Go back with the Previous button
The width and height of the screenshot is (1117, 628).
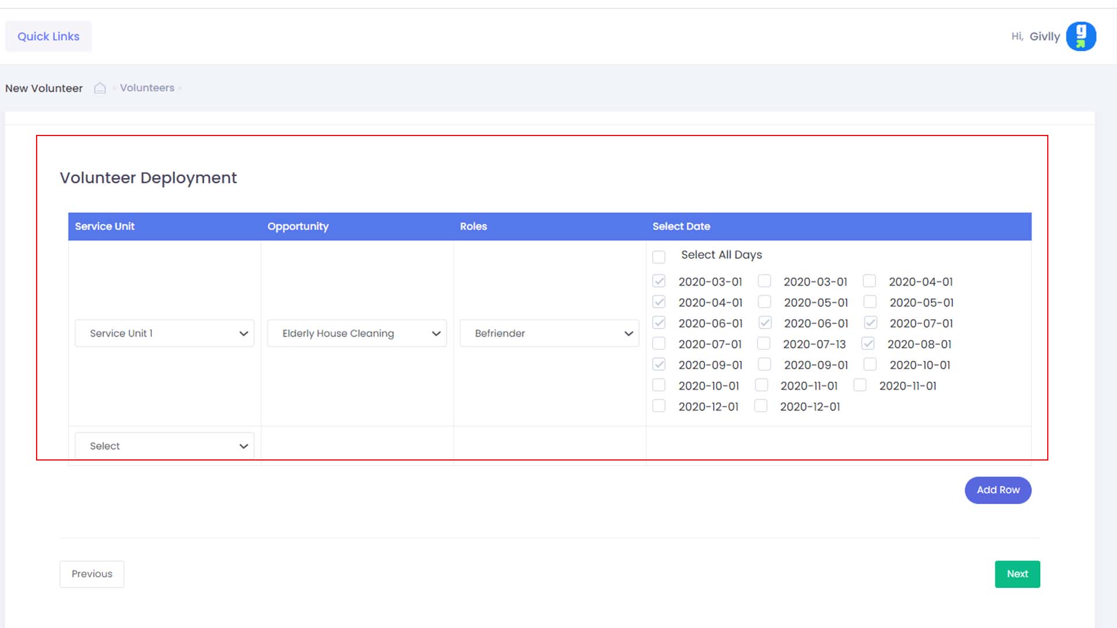[92, 574]
